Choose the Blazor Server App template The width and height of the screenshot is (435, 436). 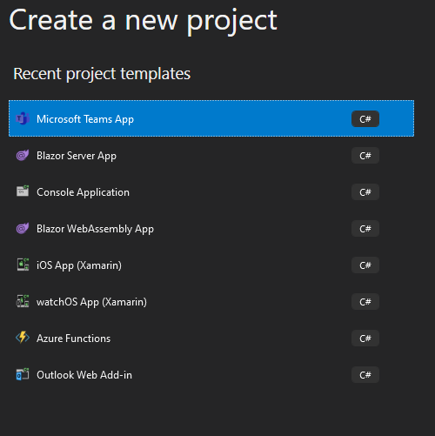[211, 156]
